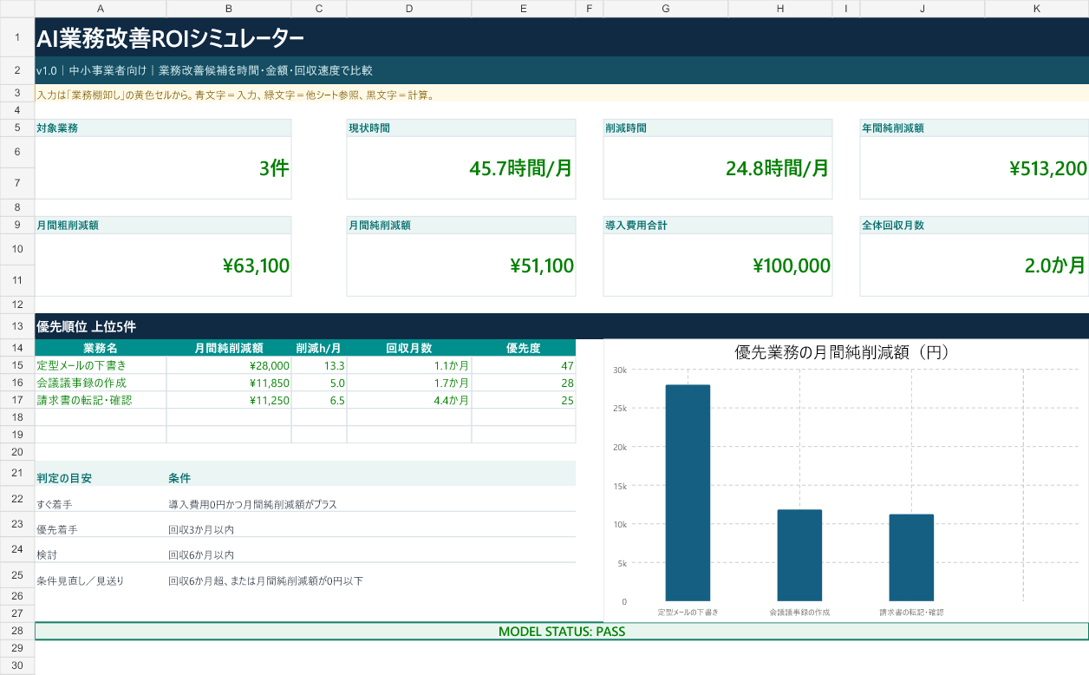Screen dimensions: 1089x675
Task: Select column D header
Action: 409,8
